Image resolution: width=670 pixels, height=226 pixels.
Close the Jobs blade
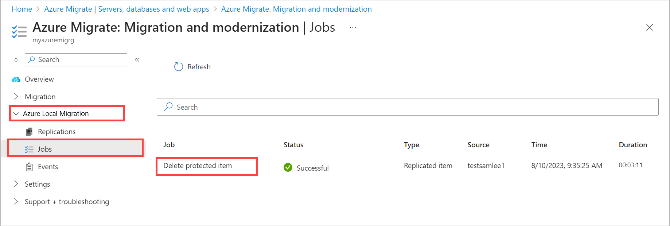click(649, 27)
